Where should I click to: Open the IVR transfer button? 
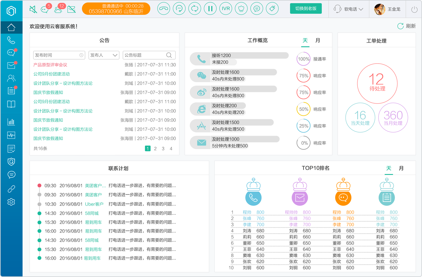point(226,9)
